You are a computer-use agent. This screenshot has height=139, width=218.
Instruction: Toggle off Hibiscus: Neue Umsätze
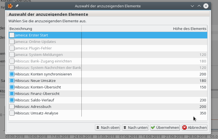click(x=12, y=81)
